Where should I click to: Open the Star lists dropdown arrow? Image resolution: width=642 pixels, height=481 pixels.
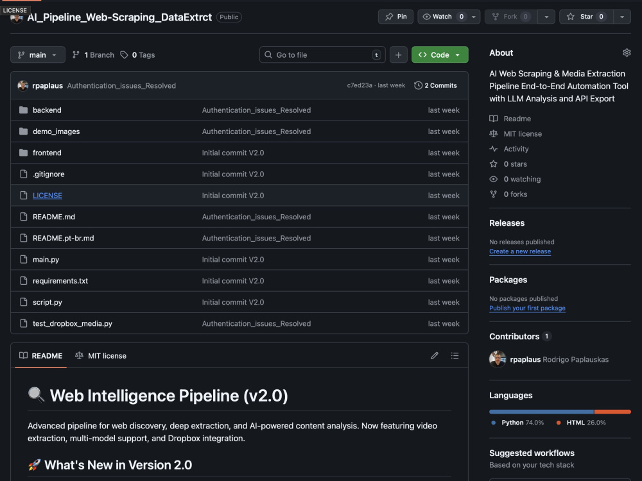coord(622,17)
